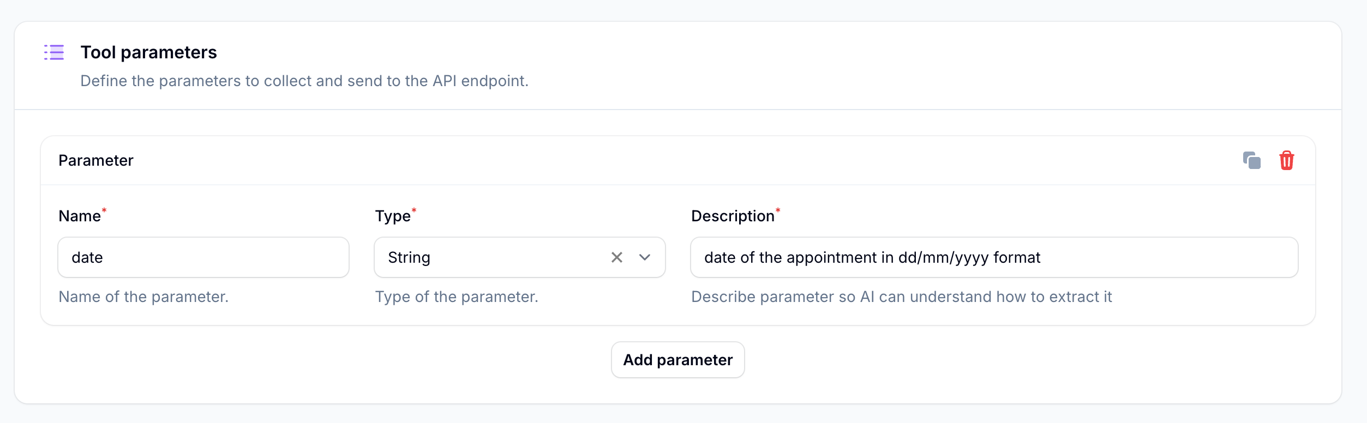Click the copy icon in the Parameter header
This screenshot has width=1367, height=423.
pos(1251,160)
